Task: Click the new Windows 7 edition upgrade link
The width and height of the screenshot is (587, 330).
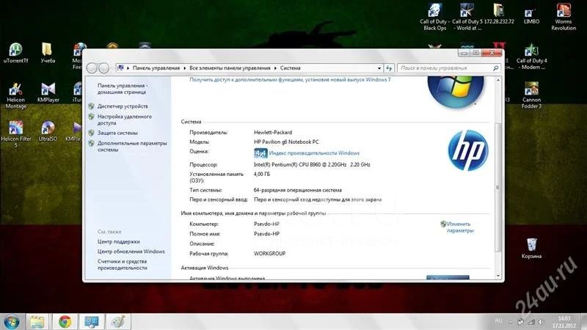Action: 290,79
